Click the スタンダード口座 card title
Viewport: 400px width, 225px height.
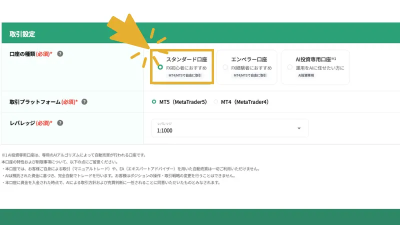pos(186,59)
